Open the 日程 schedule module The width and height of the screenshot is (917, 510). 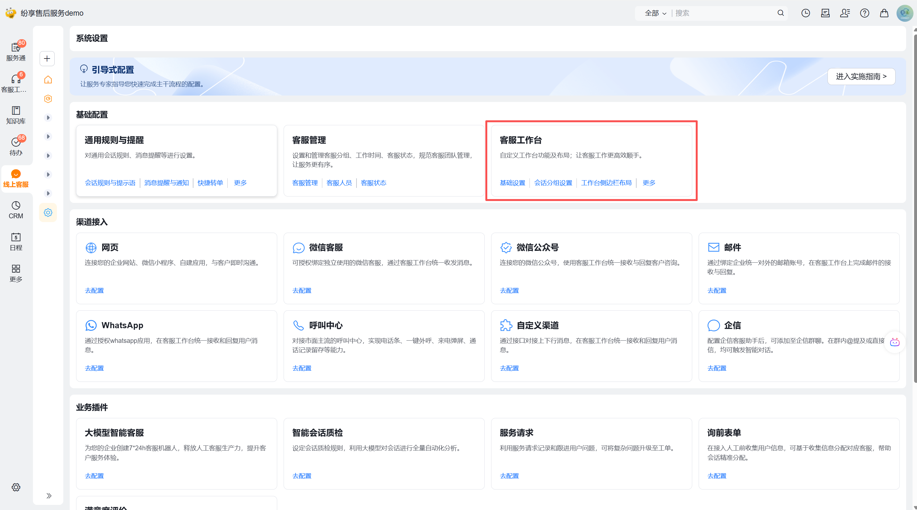pyautogui.click(x=16, y=242)
